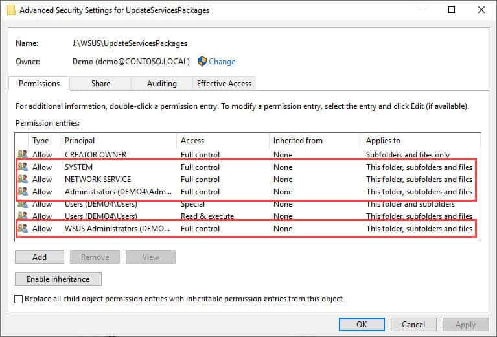
Task: Select the SYSTEM principal entry
Action: 78,167
